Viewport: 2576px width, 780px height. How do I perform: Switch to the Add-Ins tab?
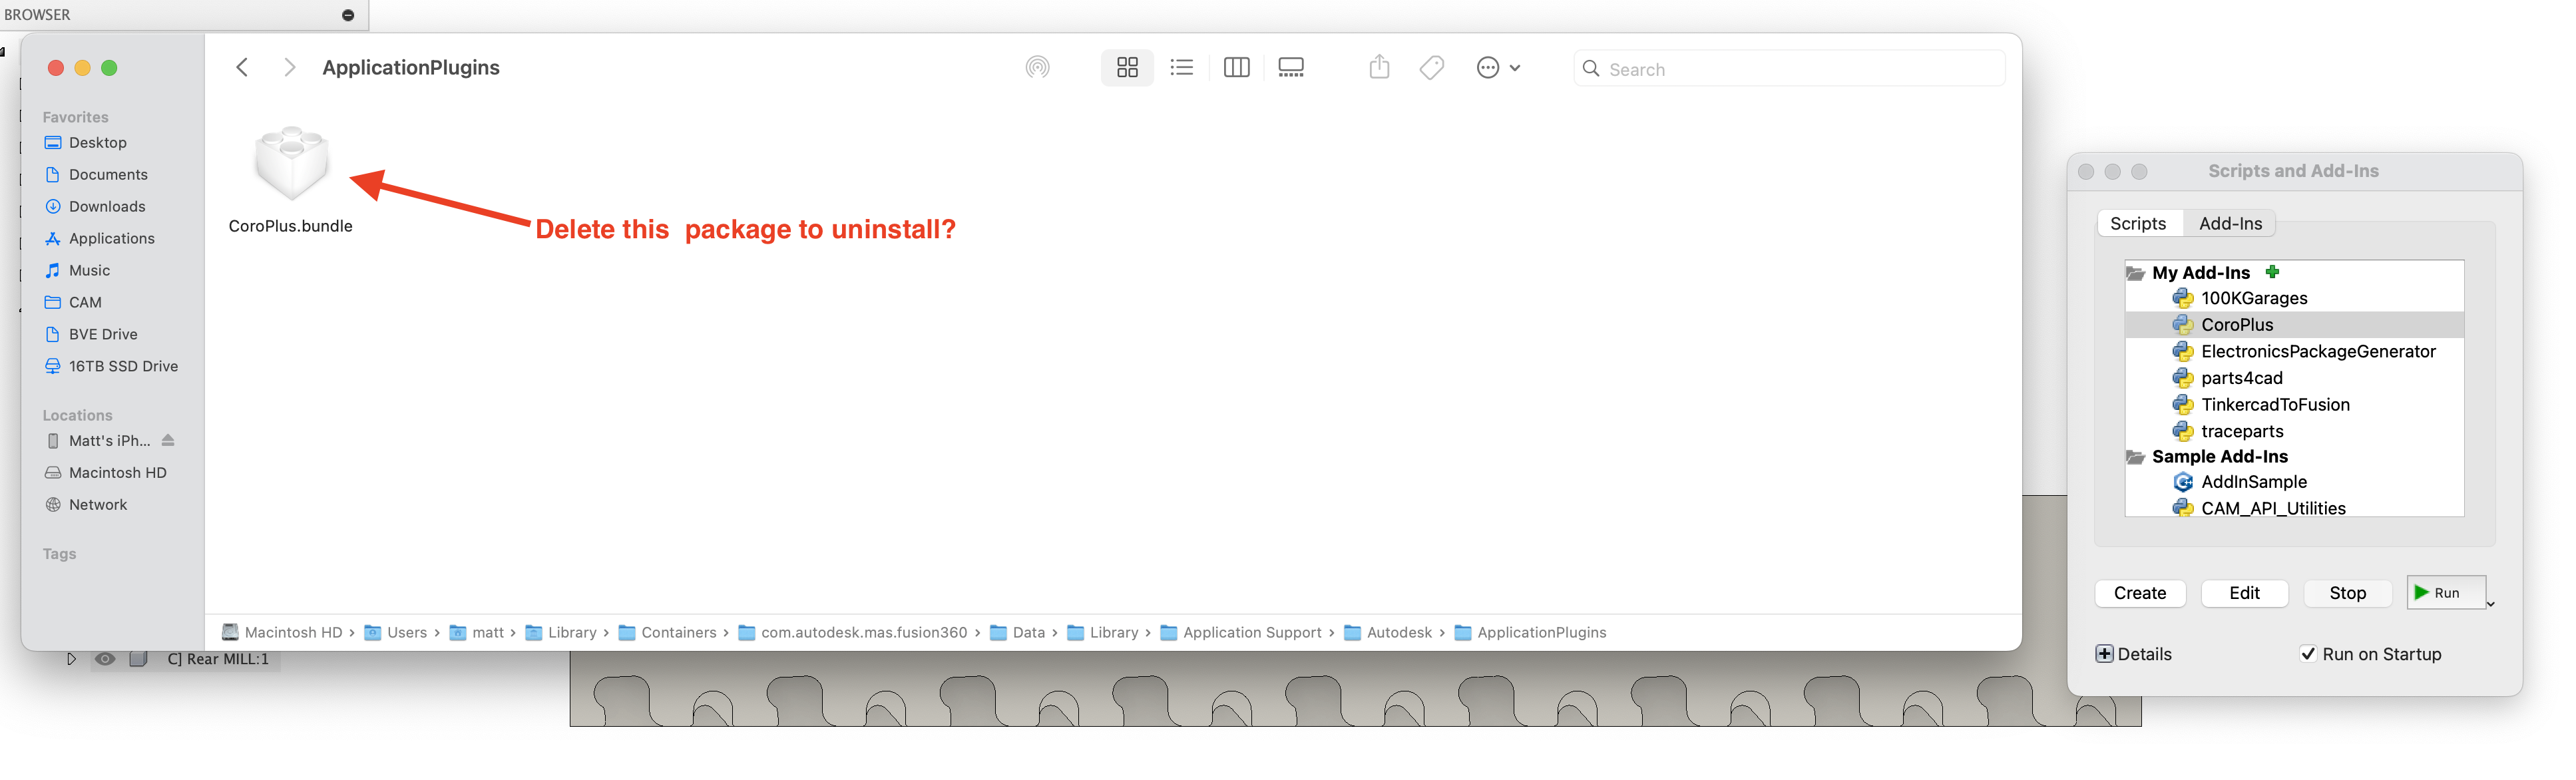(x=2230, y=224)
